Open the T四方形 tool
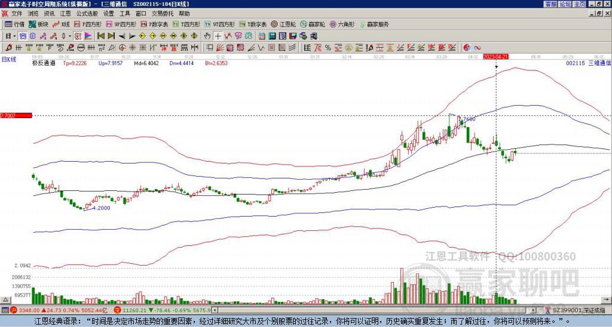The height and width of the screenshot is (327, 612). point(186,24)
